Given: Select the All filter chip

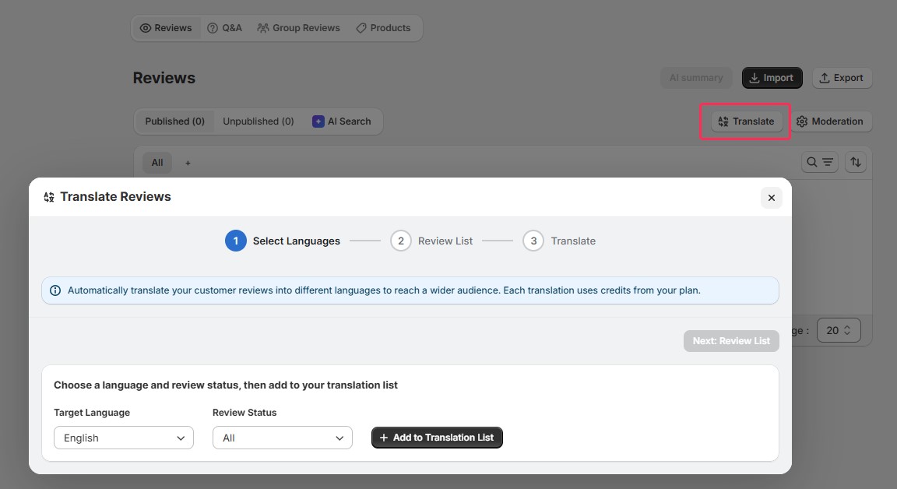Looking at the screenshot, I should (157, 162).
